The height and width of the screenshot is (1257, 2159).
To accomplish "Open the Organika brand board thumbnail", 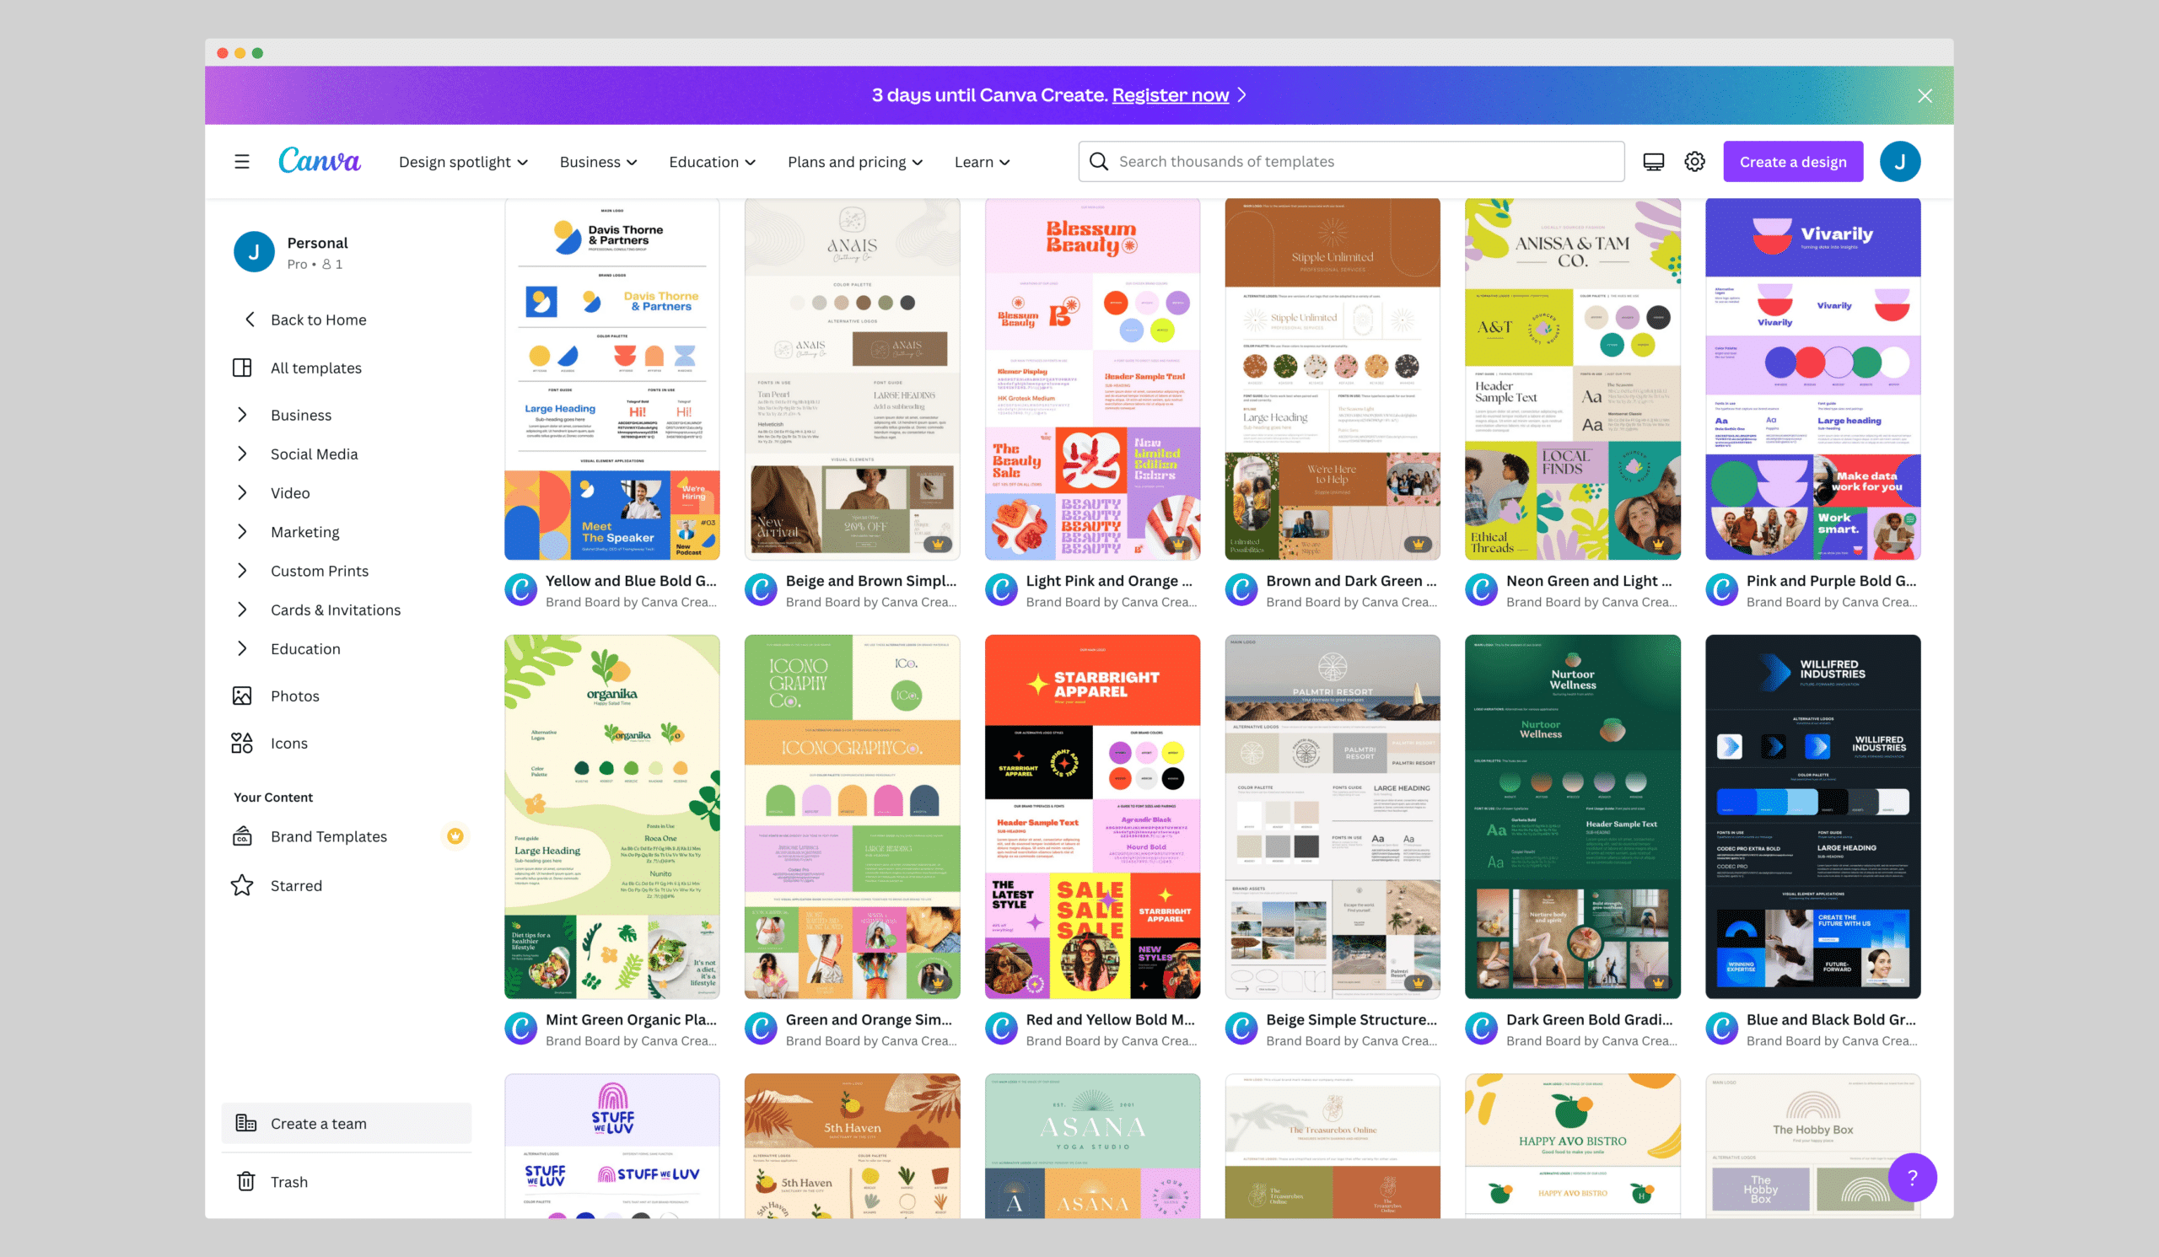I will (611, 816).
